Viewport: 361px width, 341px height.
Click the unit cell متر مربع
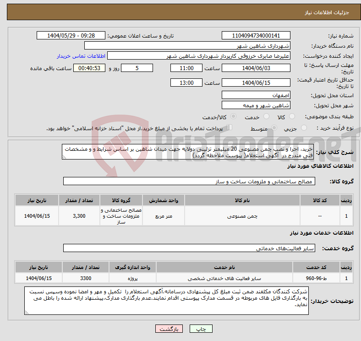click(x=164, y=216)
